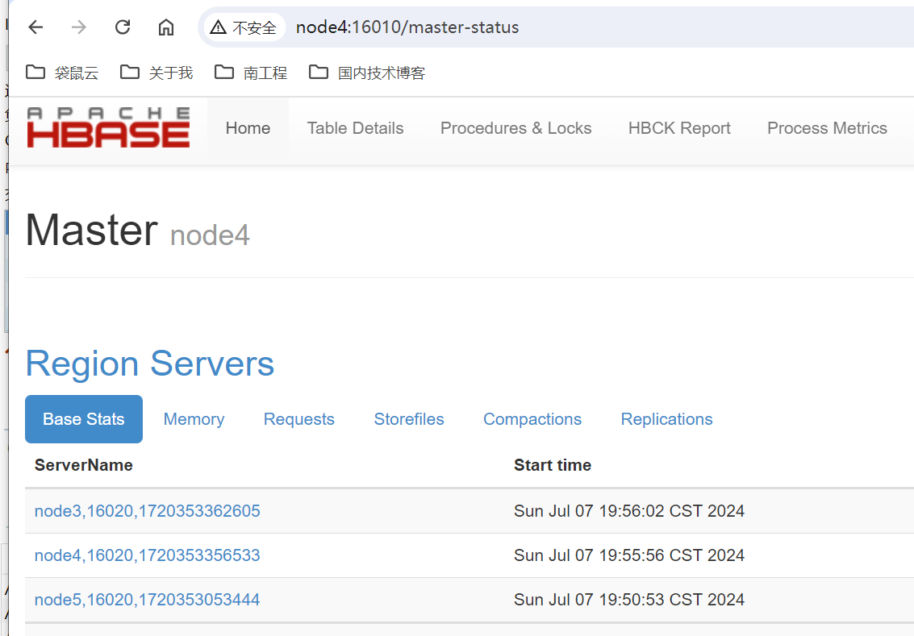Click the 不安全 security warning badge

(244, 27)
